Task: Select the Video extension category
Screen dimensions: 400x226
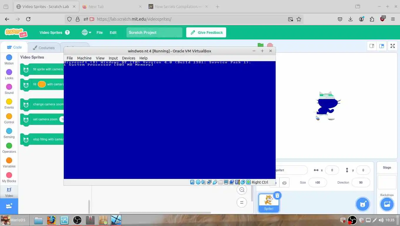Action: 9,192
